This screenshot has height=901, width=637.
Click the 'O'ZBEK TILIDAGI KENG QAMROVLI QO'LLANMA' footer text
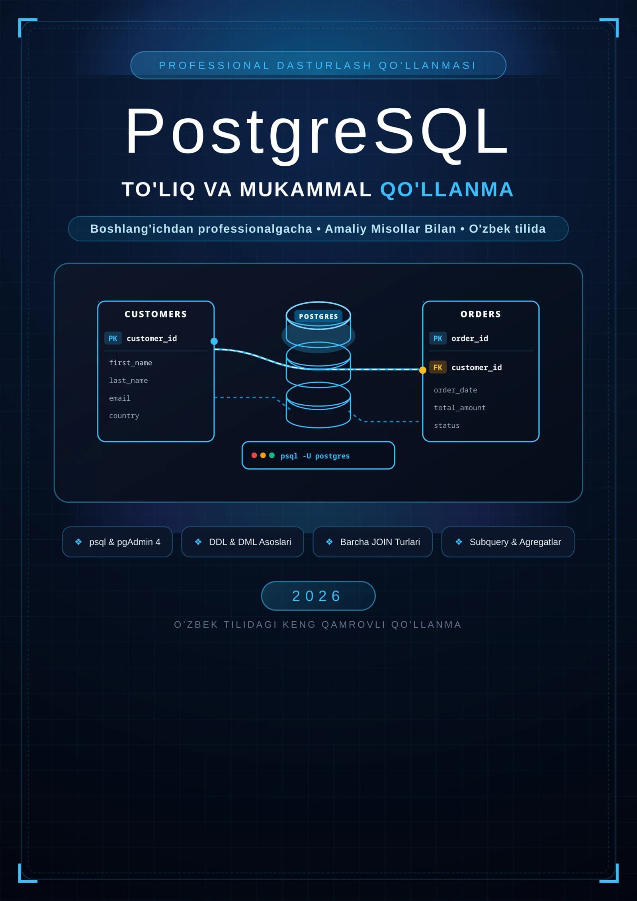(x=318, y=625)
